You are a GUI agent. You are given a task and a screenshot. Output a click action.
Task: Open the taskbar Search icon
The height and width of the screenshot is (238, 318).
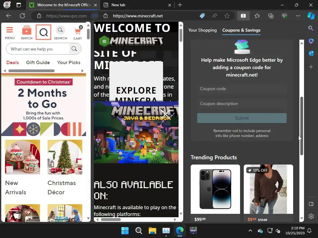coord(139,231)
